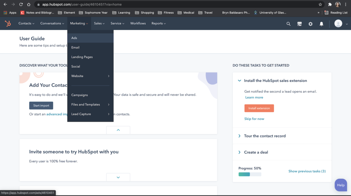Collapse Install the HubSpot sales extension task
The image size is (351, 196).
tap(239, 81)
